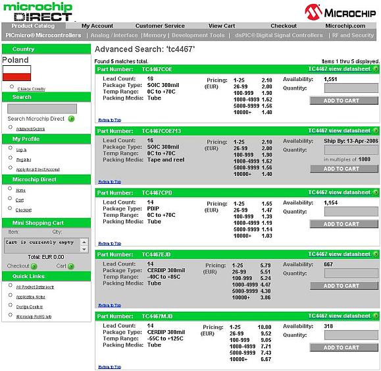Image resolution: width=381 pixels, height=371 pixels.
Task: Click the green Search Microchip Direct go icon
Action: (x=71, y=119)
